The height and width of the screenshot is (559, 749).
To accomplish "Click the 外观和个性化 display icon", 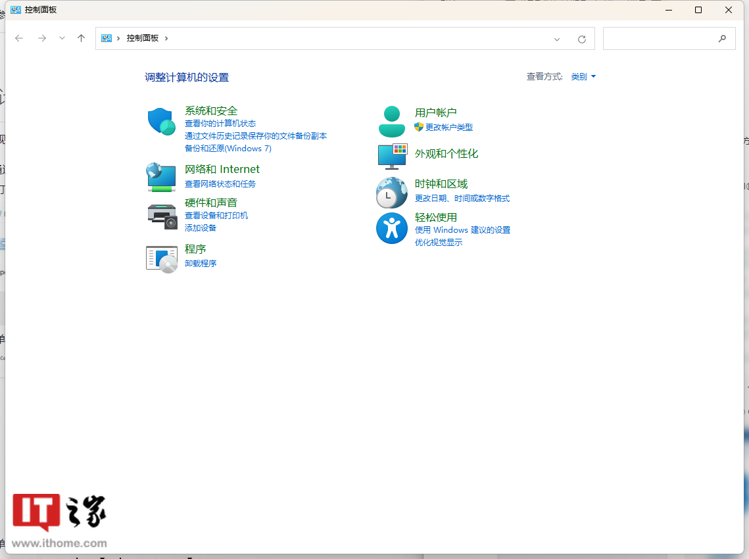I will click(392, 157).
